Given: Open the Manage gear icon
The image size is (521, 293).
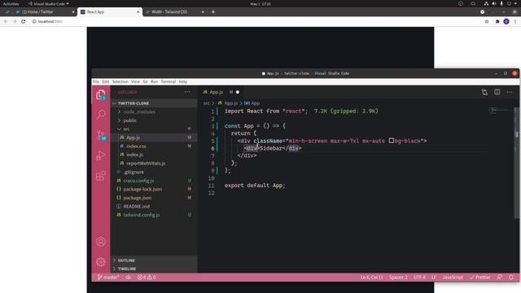Looking at the screenshot, I should 101,262.
